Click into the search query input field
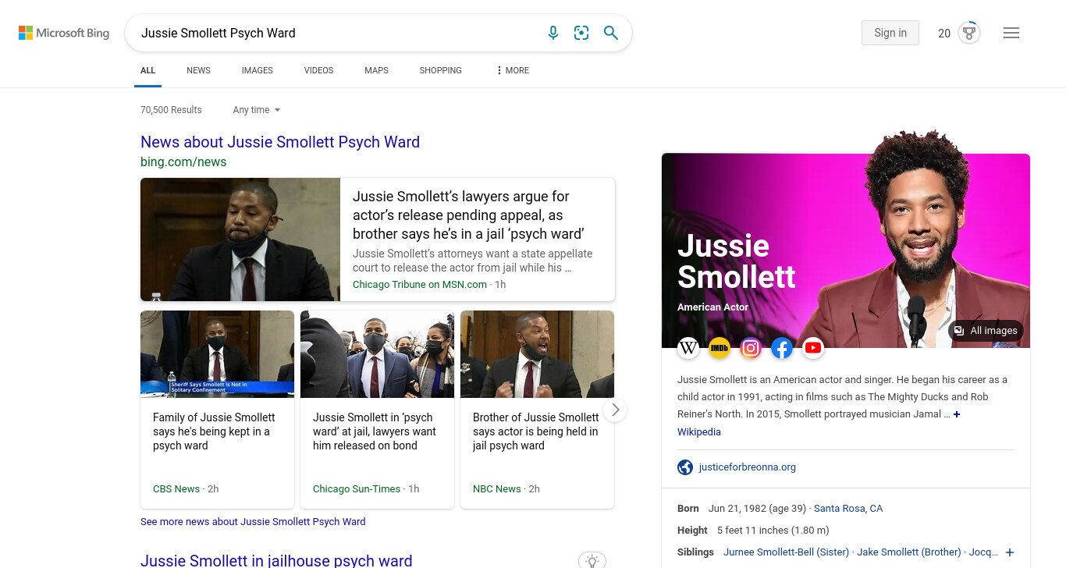The height and width of the screenshot is (568, 1066). [336, 33]
